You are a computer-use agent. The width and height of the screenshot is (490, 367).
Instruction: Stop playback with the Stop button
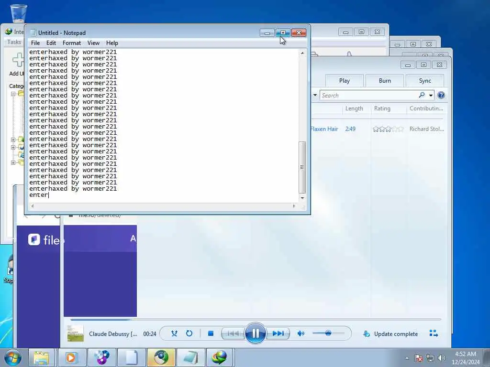211,333
